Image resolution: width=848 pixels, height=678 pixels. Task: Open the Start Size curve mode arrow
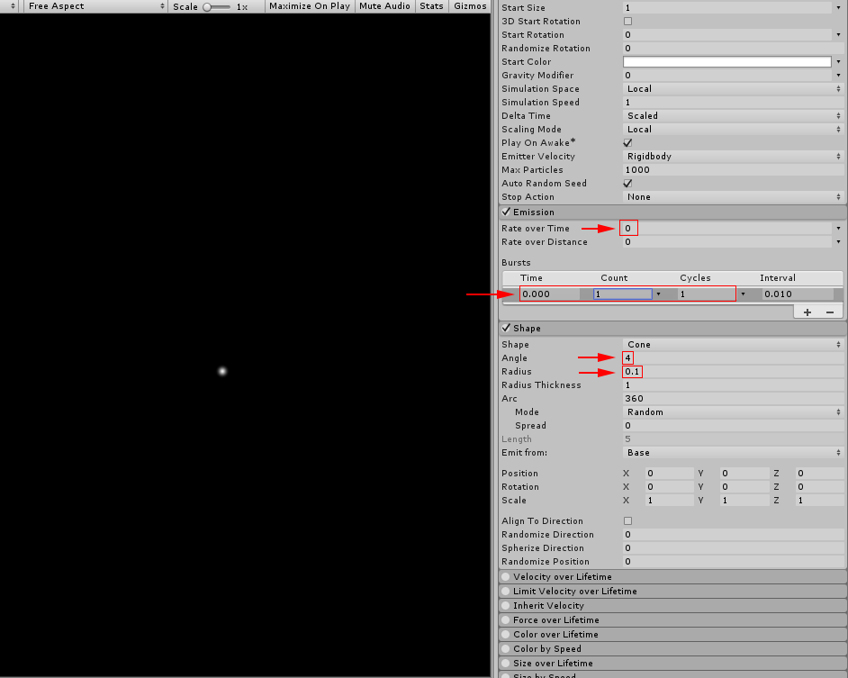coord(838,7)
